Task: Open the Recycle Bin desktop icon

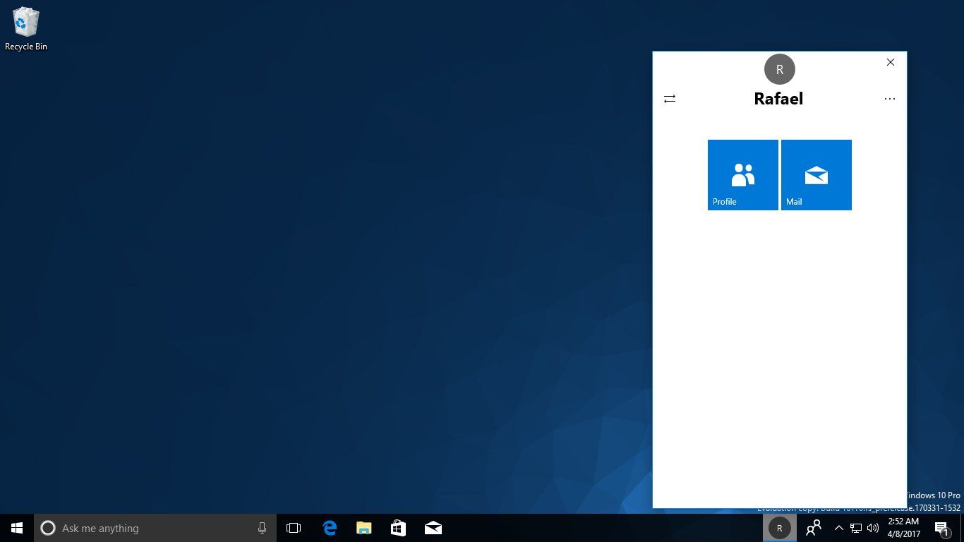Action: coord(26,30)
